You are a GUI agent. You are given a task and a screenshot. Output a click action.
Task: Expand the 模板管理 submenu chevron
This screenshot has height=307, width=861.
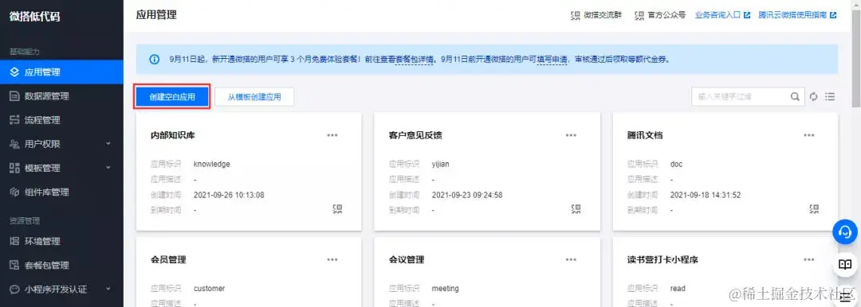tap(108, 168)
